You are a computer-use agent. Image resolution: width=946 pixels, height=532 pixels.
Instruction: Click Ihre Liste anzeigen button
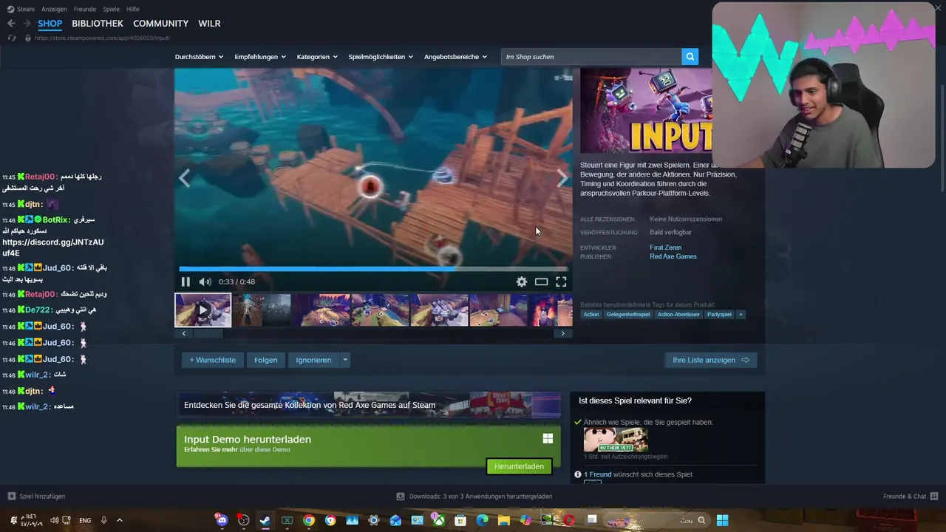pyautogui.click(x=711, y=360)
